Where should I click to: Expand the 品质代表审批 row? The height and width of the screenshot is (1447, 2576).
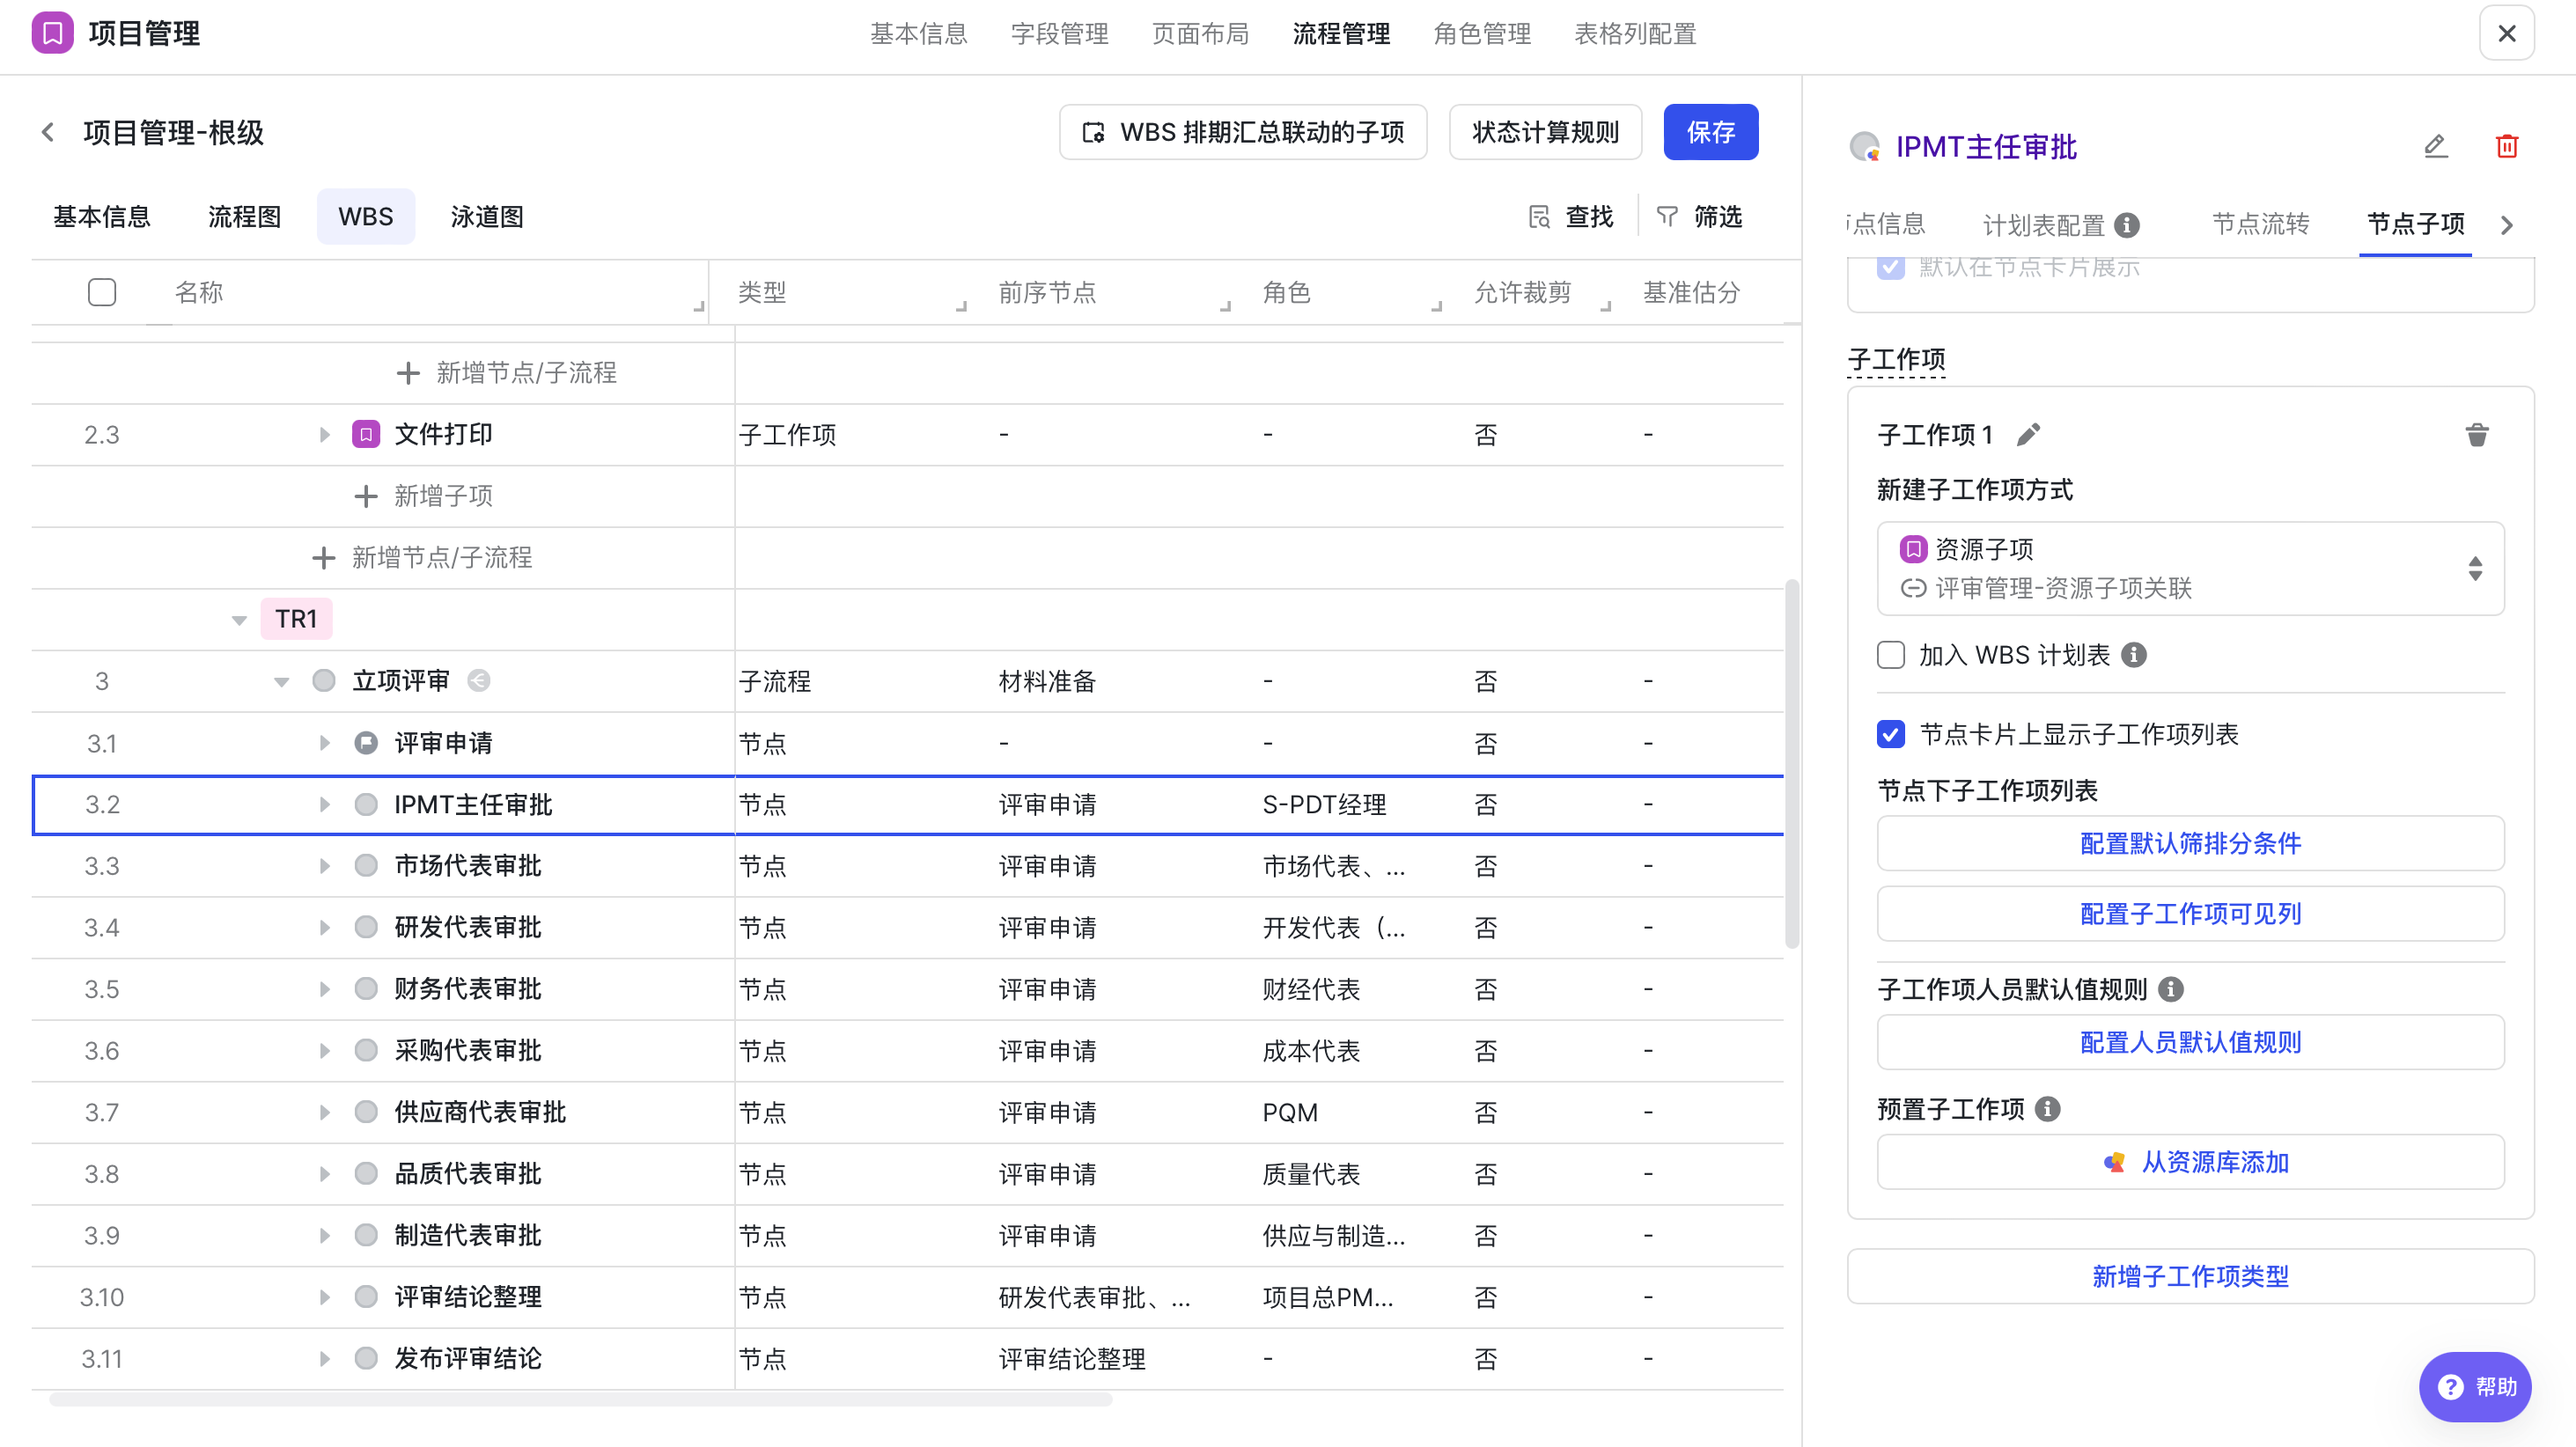click(x=324, y=1174)
